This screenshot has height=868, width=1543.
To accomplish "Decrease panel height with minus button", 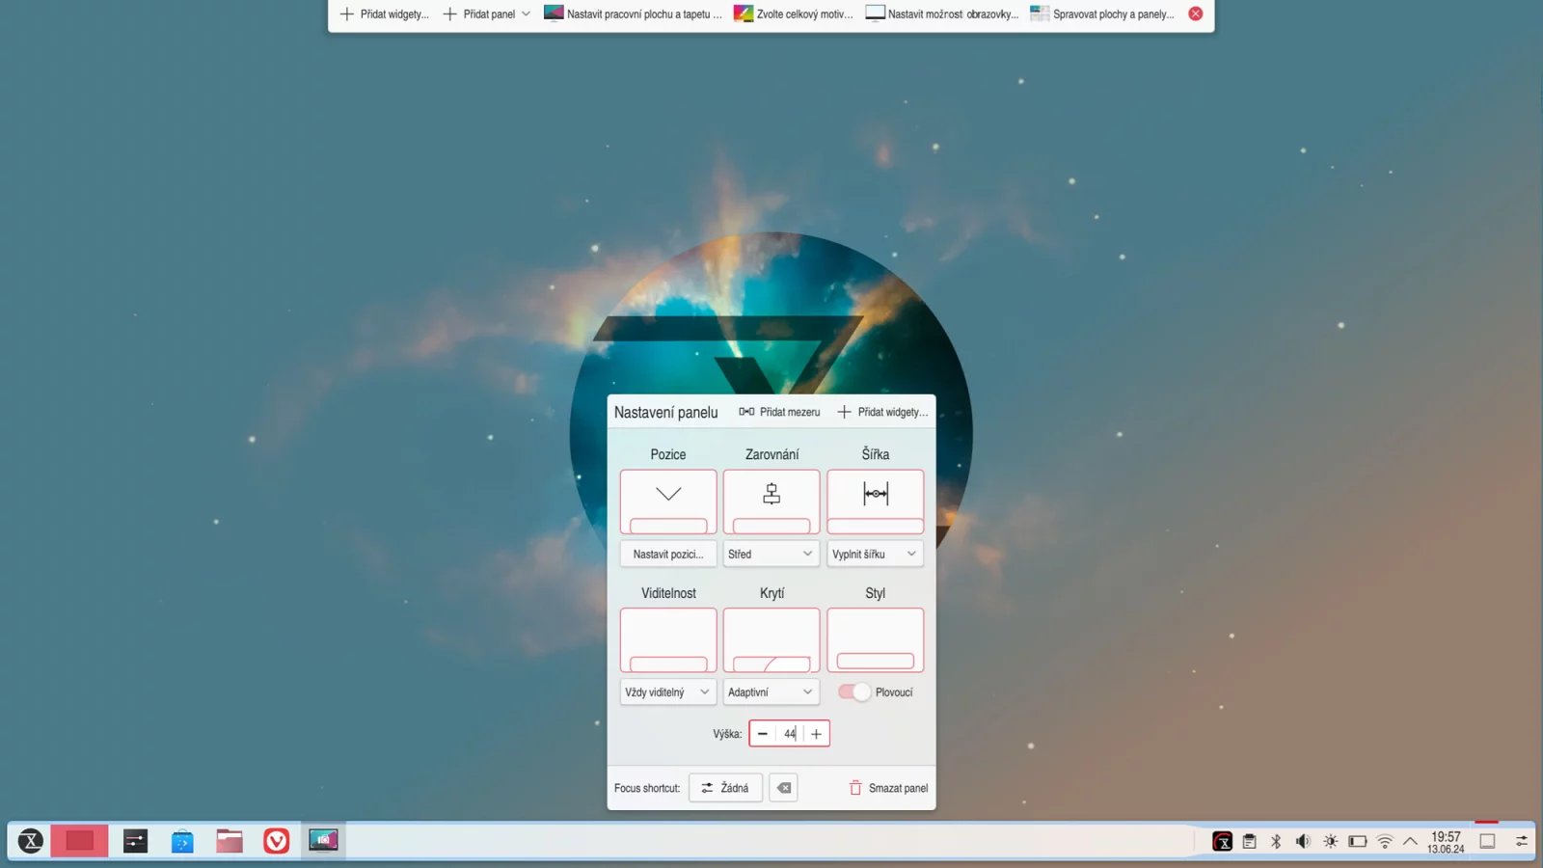I will click(763, 734).
